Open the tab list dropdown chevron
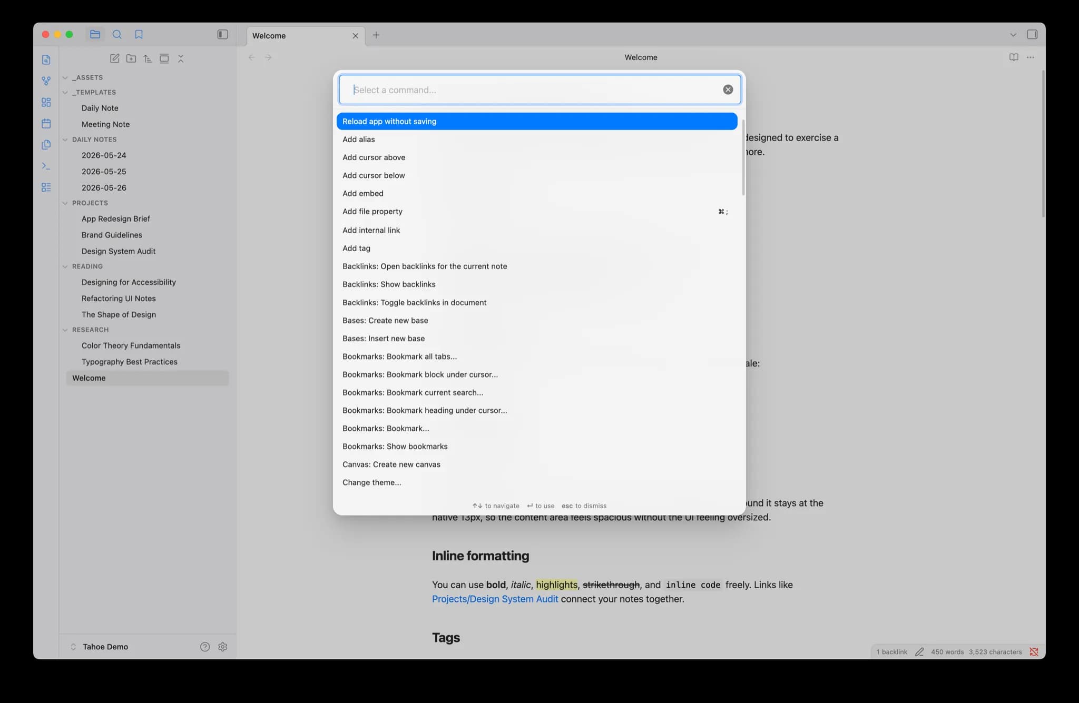The image size is (1079, 703). [x=1013, y=35]
